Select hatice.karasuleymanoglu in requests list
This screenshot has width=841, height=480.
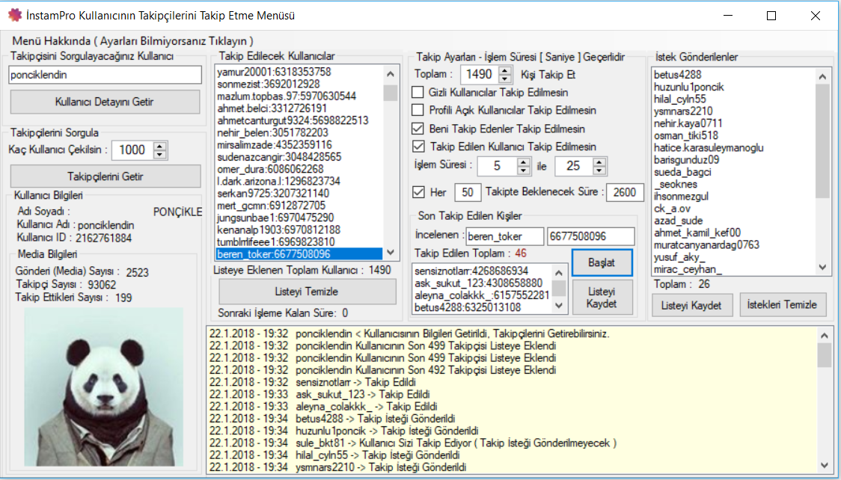733,147
